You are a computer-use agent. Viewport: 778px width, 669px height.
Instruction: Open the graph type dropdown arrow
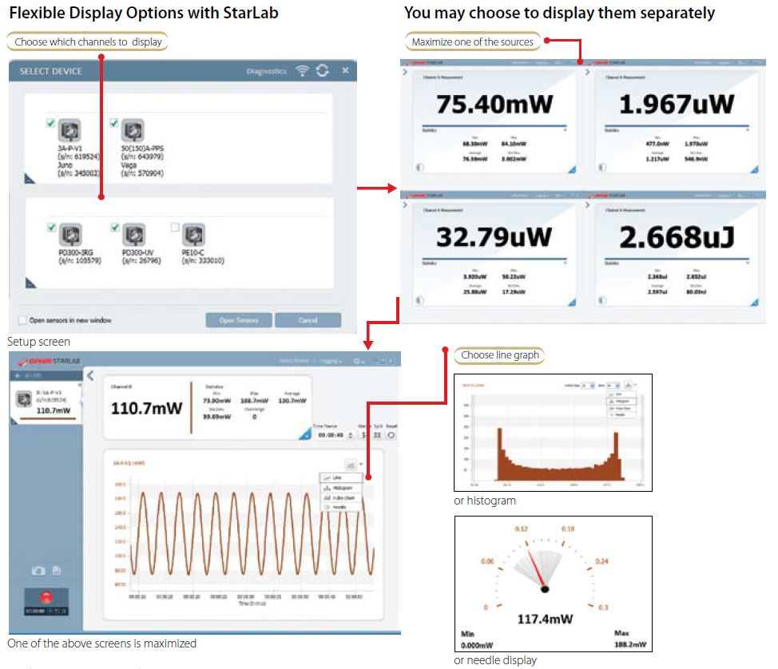point(361,464)
